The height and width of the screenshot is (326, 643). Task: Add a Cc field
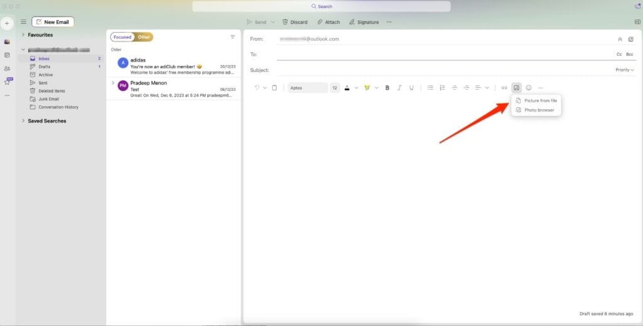619,55
